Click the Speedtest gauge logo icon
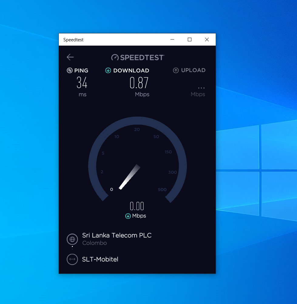297x304 pixels. coord(115,57)
